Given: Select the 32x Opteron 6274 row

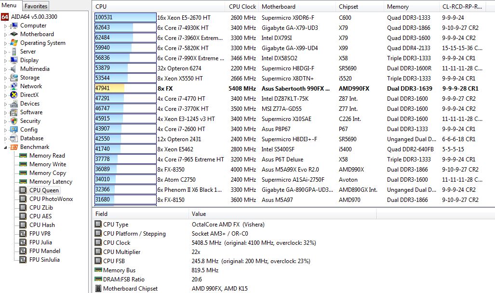Looking at the screenshot, I should [294, 68].
